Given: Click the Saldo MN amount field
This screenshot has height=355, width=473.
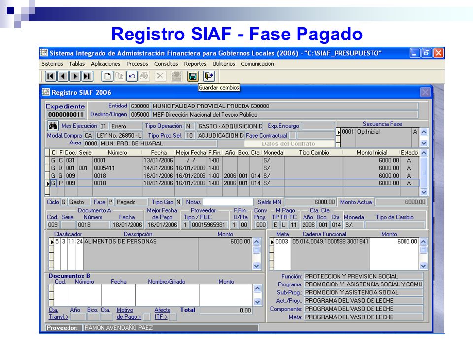Looking at the screenshot, I should (310, 202).
